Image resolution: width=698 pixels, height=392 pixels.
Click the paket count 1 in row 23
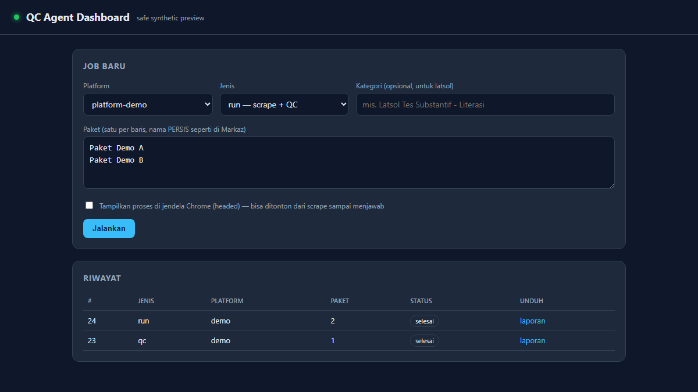333,340
